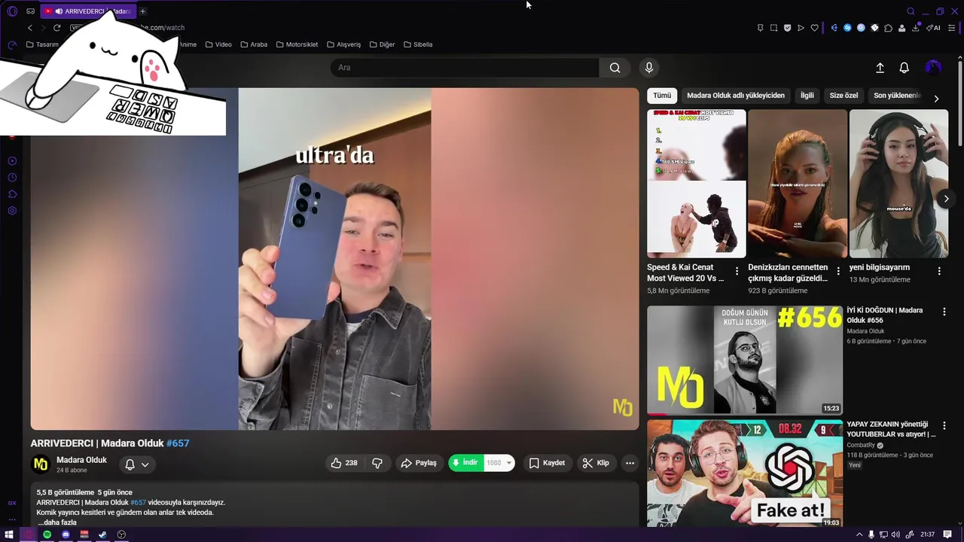Open a new browser tab

[142, 11]
